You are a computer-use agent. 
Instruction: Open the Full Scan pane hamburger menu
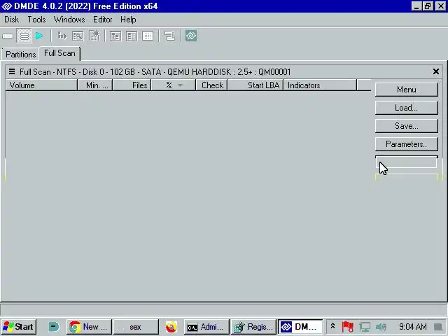click(x=12, y=71)
